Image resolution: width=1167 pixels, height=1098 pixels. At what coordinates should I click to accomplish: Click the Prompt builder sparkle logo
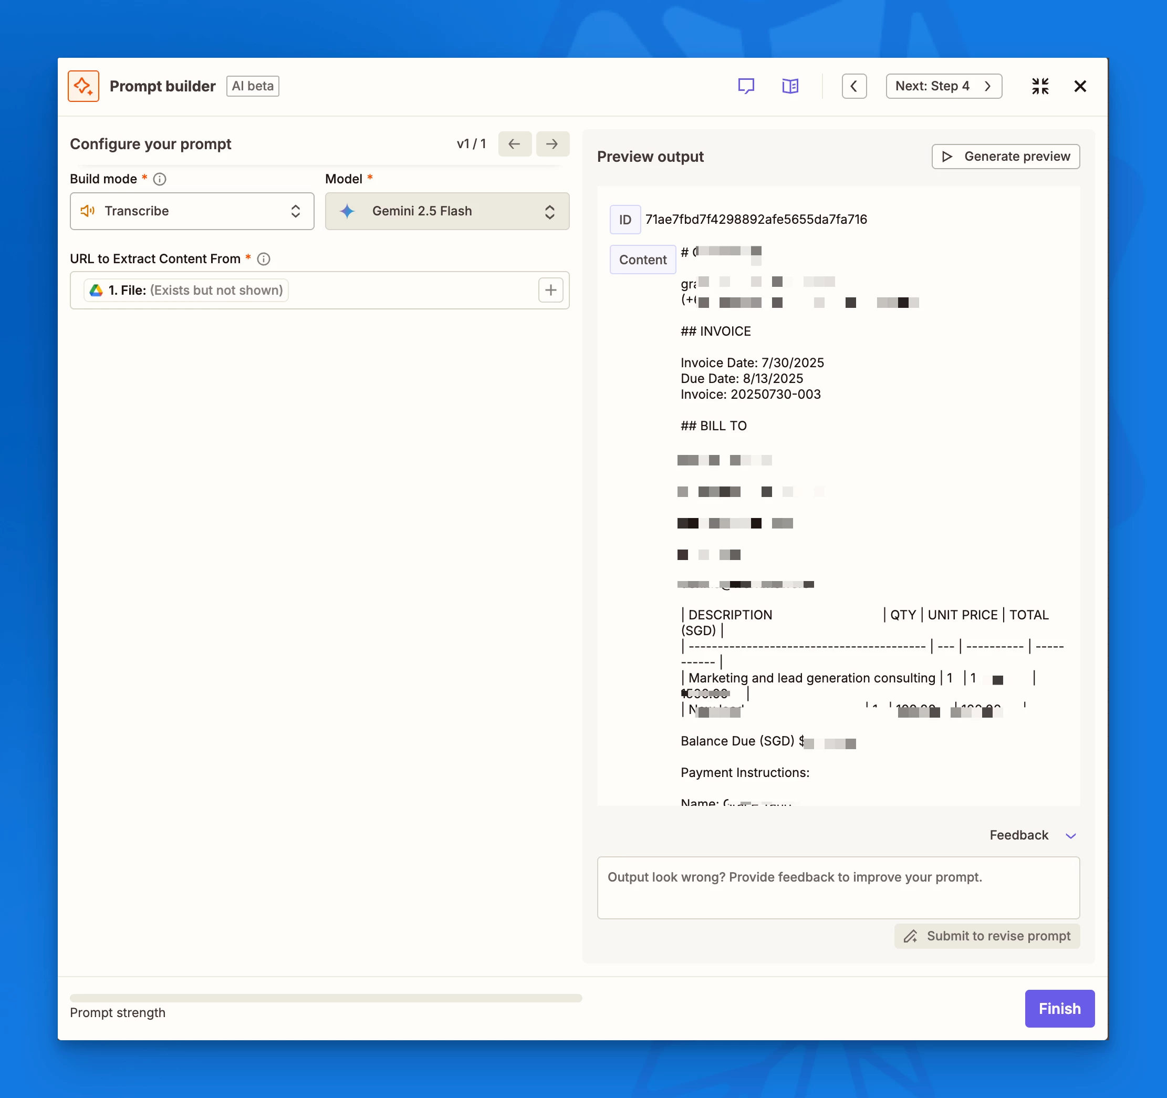click(x=84, y=86)
